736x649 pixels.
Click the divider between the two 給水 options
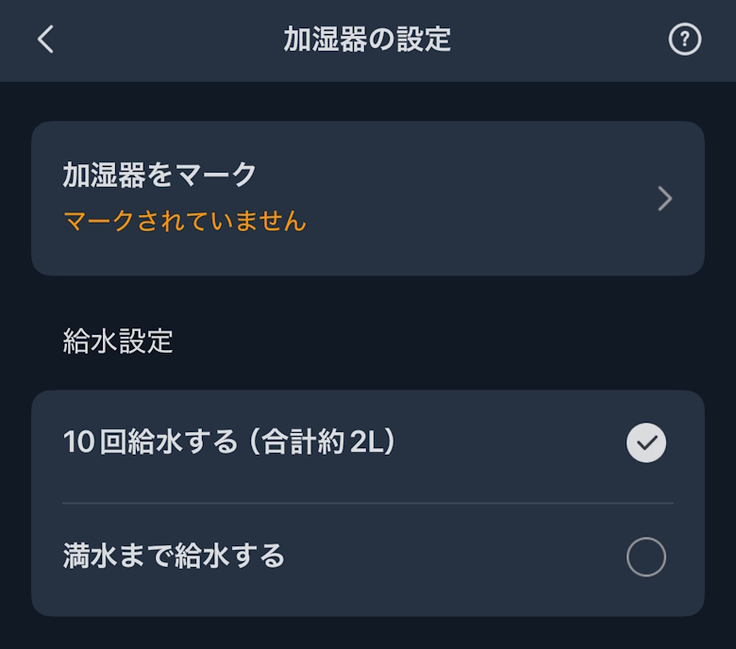pos(368,503)
